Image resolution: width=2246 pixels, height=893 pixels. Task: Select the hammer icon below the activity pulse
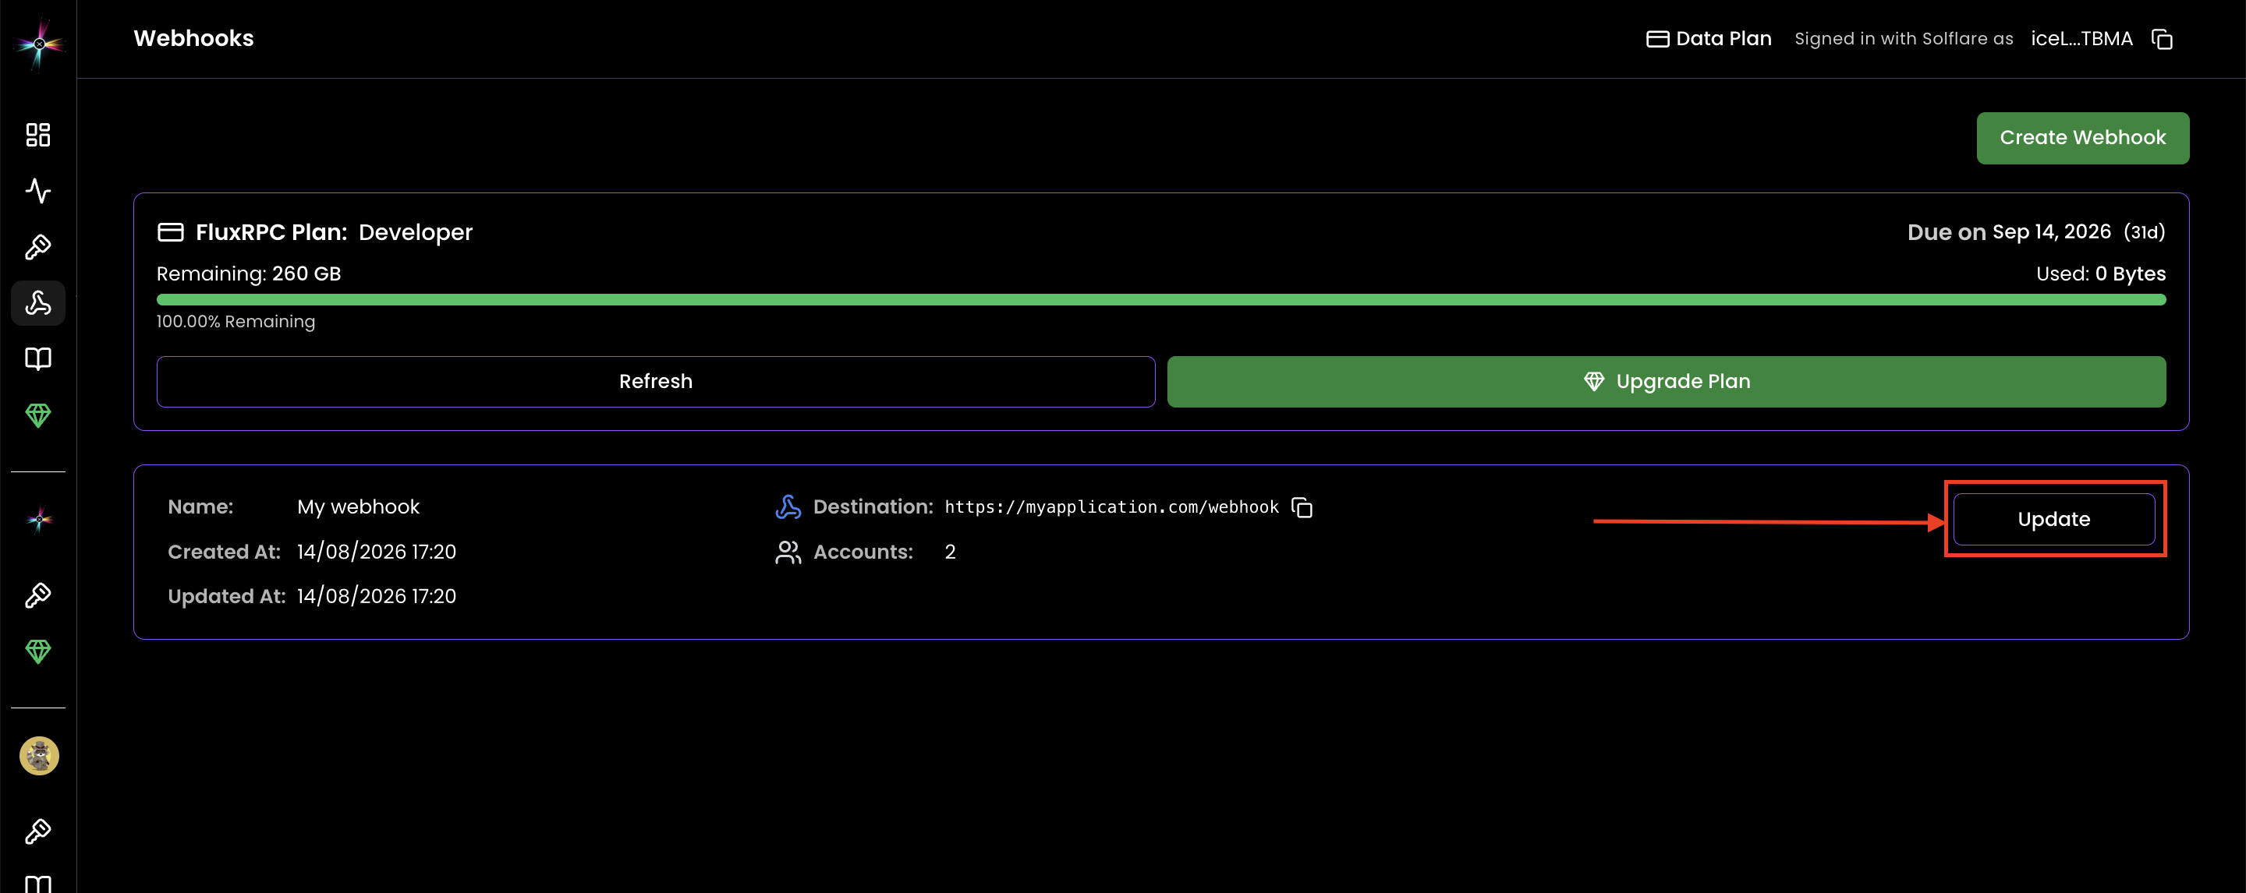click(38, 248)
